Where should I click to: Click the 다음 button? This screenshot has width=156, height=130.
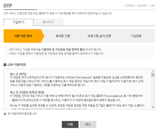[70, 124]
